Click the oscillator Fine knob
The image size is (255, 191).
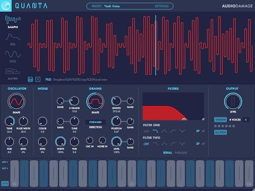(x=10, y=142)
